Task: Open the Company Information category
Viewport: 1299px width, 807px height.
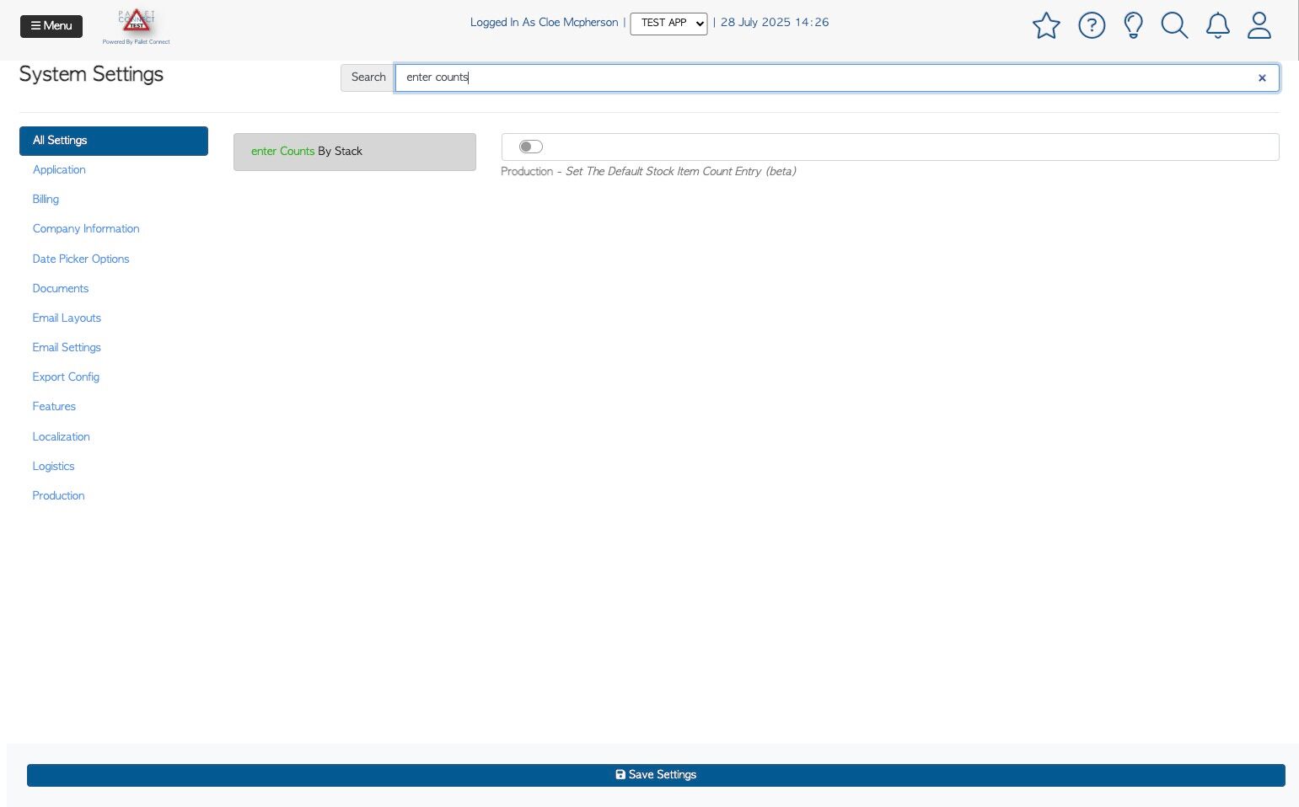Action: coord(86,228)
